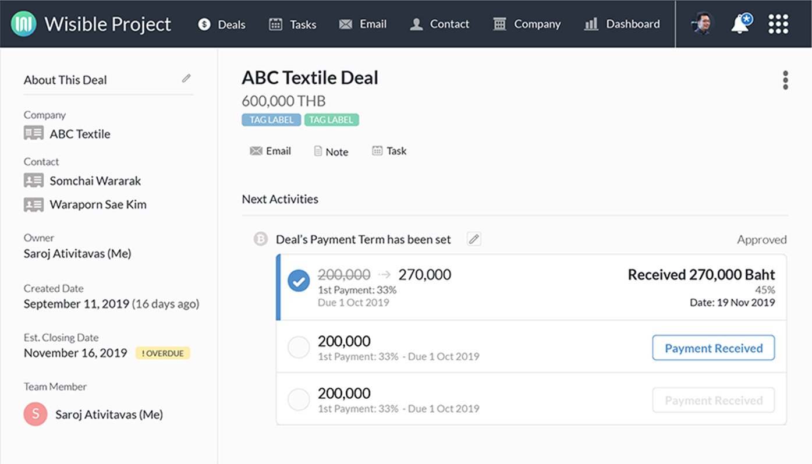Click the Next Activities heading
Screen dimensions: 812x464
(x=280, y=199)
